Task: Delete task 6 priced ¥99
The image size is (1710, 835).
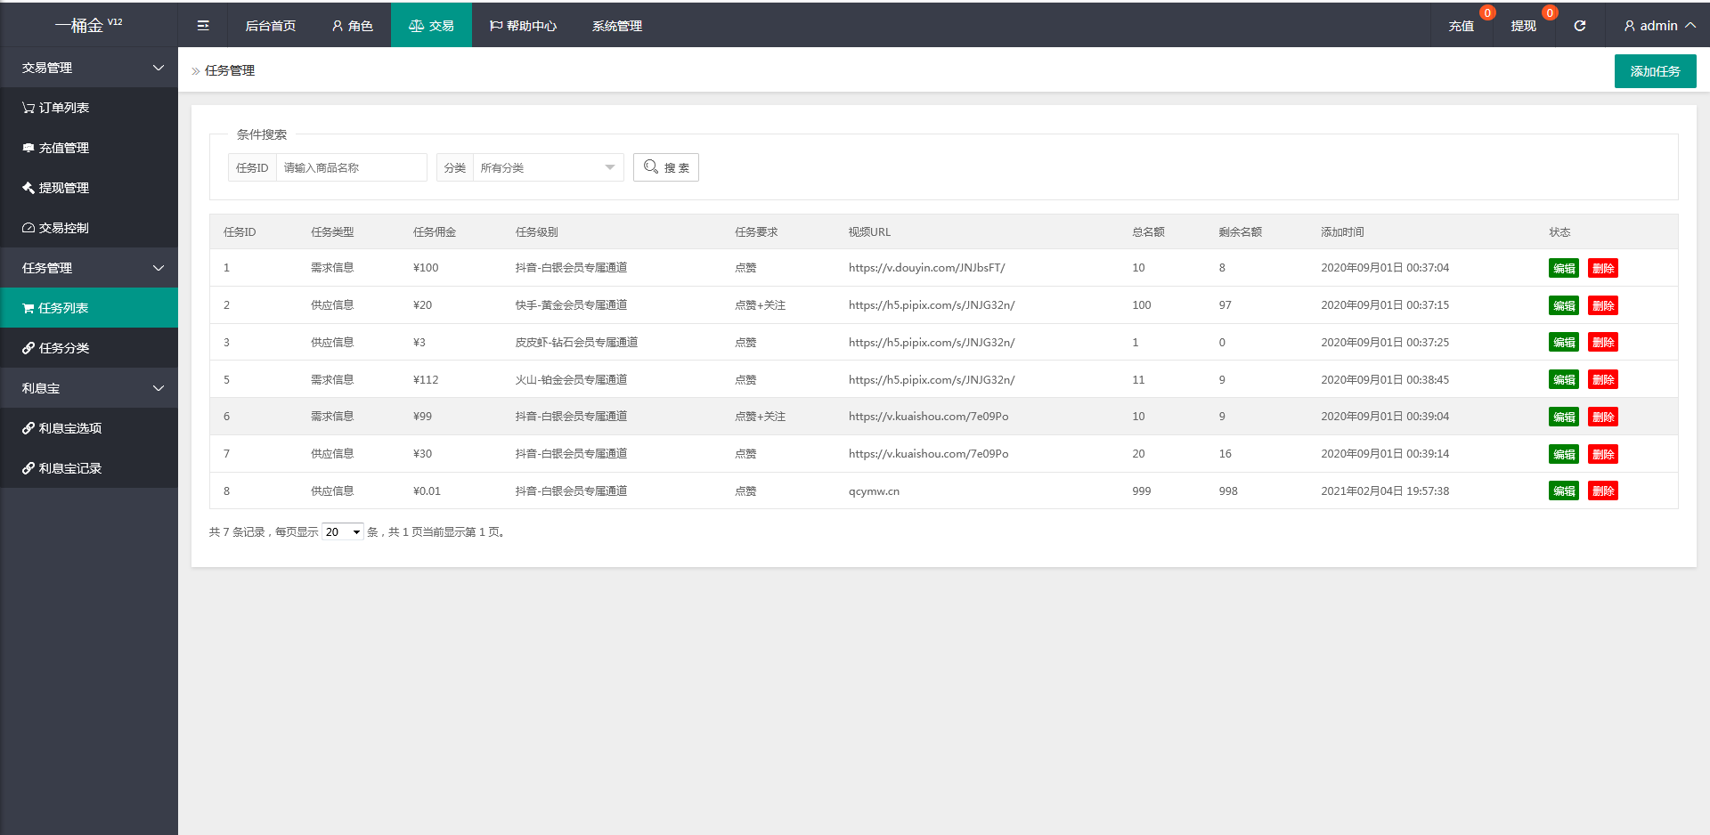Action: (1603, 417)
